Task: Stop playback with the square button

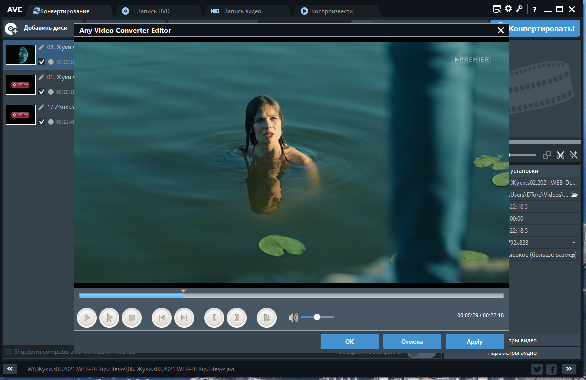Action: click(x=132, y=318)
